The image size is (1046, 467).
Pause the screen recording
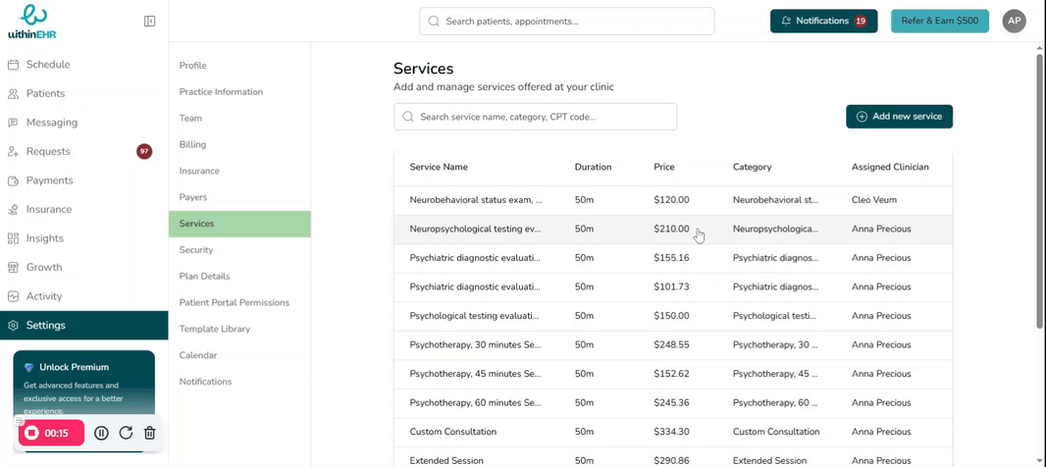(101, 433)
